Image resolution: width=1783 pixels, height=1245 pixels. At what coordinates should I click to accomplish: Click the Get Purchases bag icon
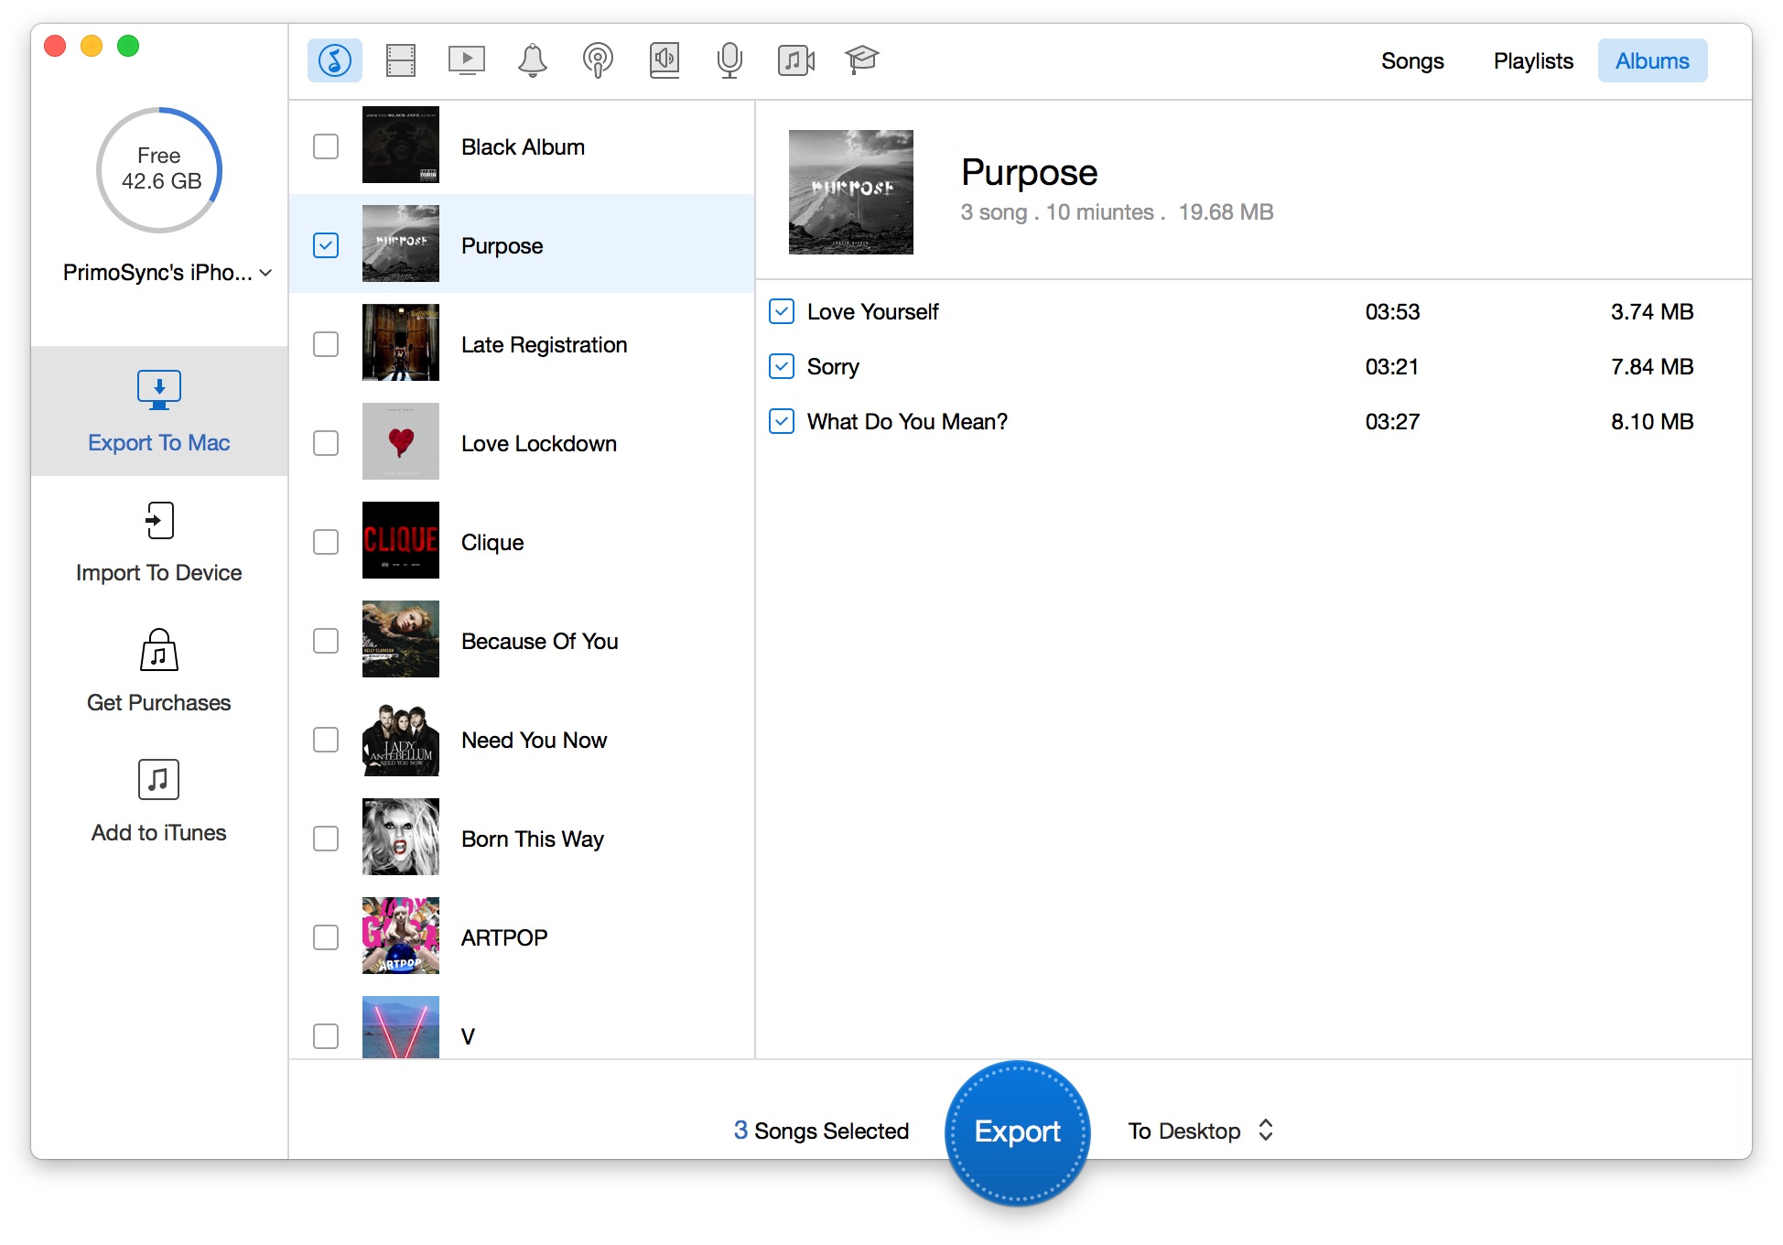click(159, 650)
